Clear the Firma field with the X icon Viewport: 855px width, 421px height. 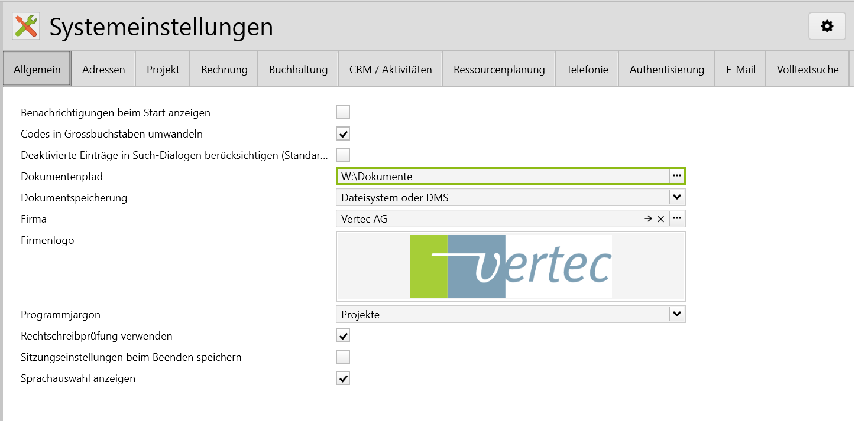661,219
